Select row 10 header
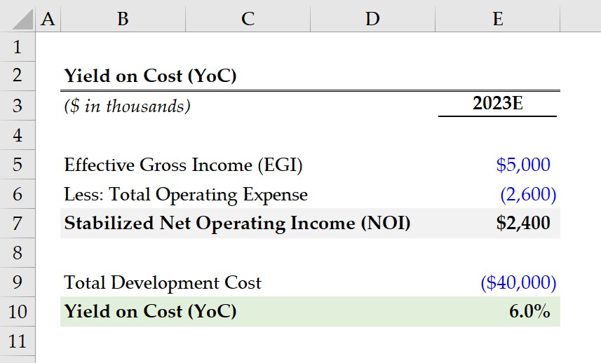Viewport: 601px width, 363px height. (18, 312)
